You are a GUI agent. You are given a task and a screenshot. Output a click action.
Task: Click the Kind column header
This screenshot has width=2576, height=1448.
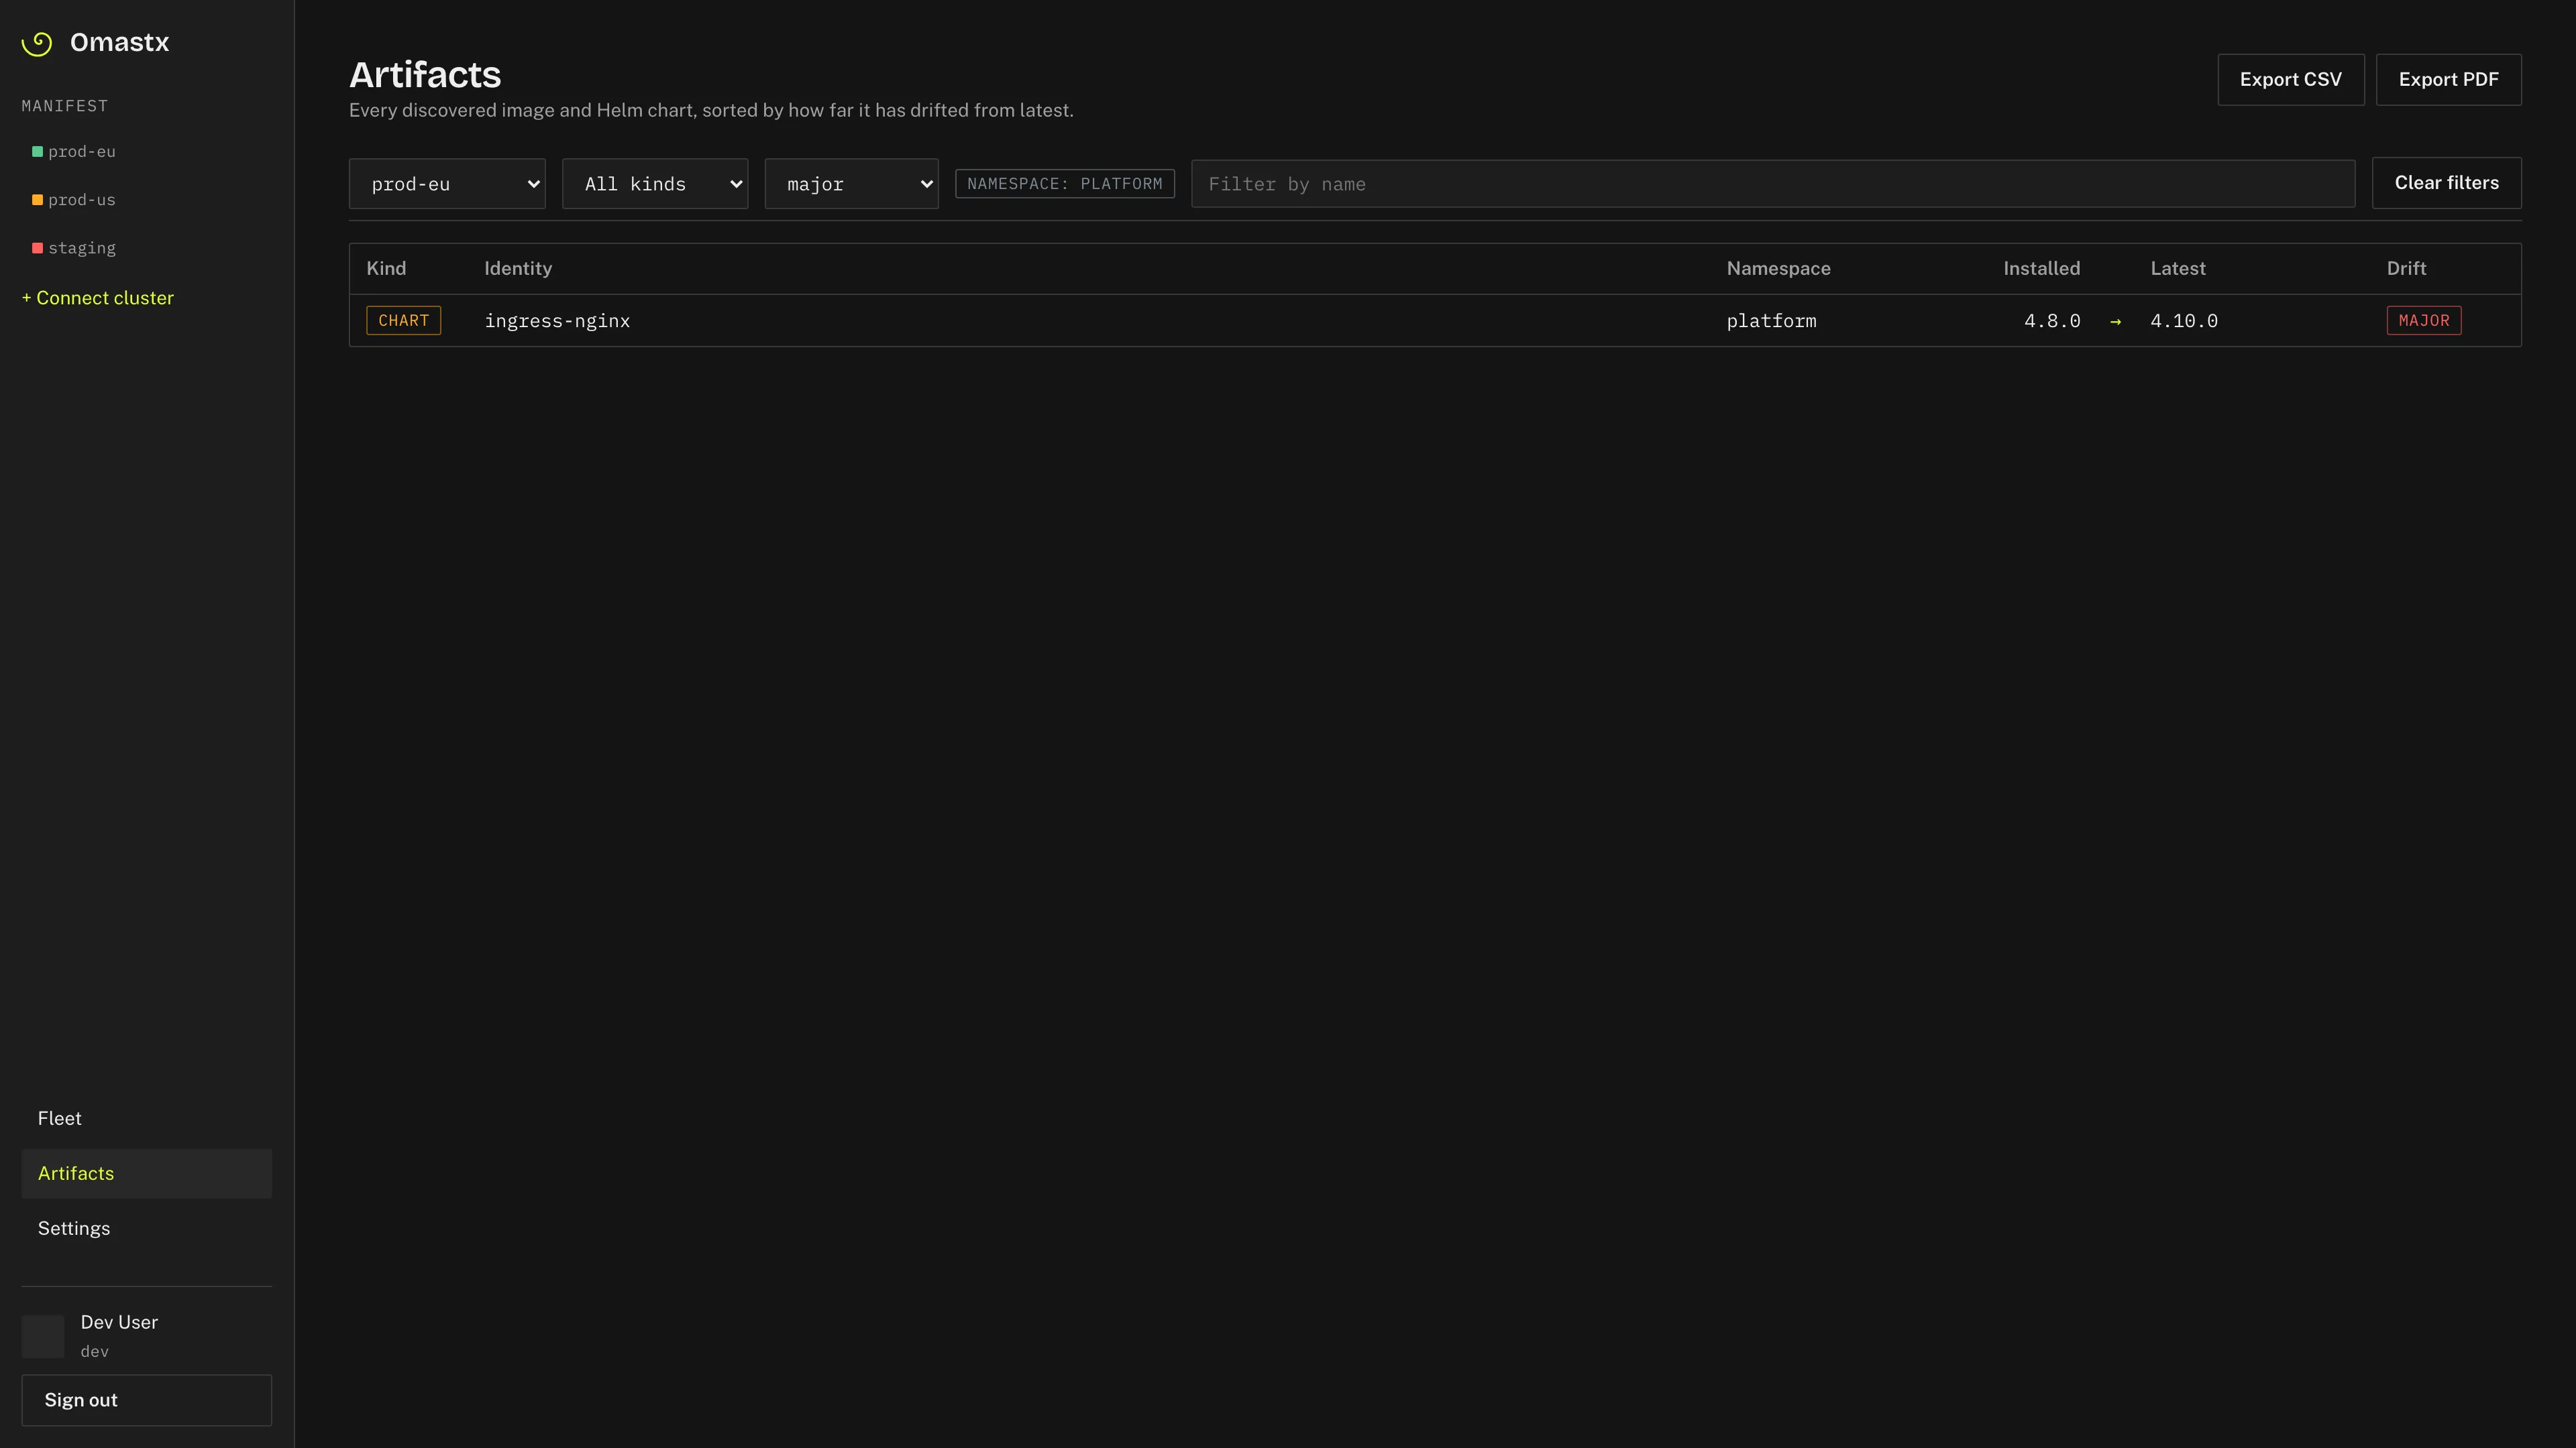tap(386, 269)
